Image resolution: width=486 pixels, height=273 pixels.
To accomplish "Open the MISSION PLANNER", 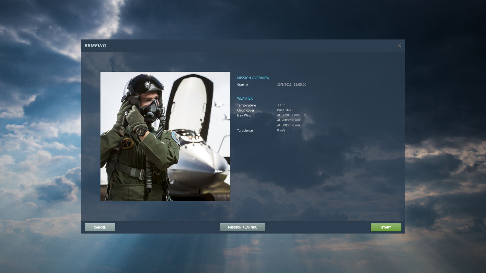I will click(x=242, y=227).
